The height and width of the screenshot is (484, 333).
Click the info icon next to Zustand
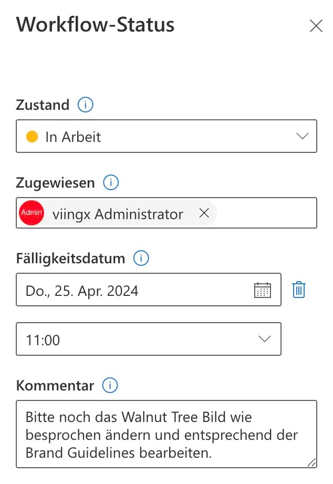(86, 105)
